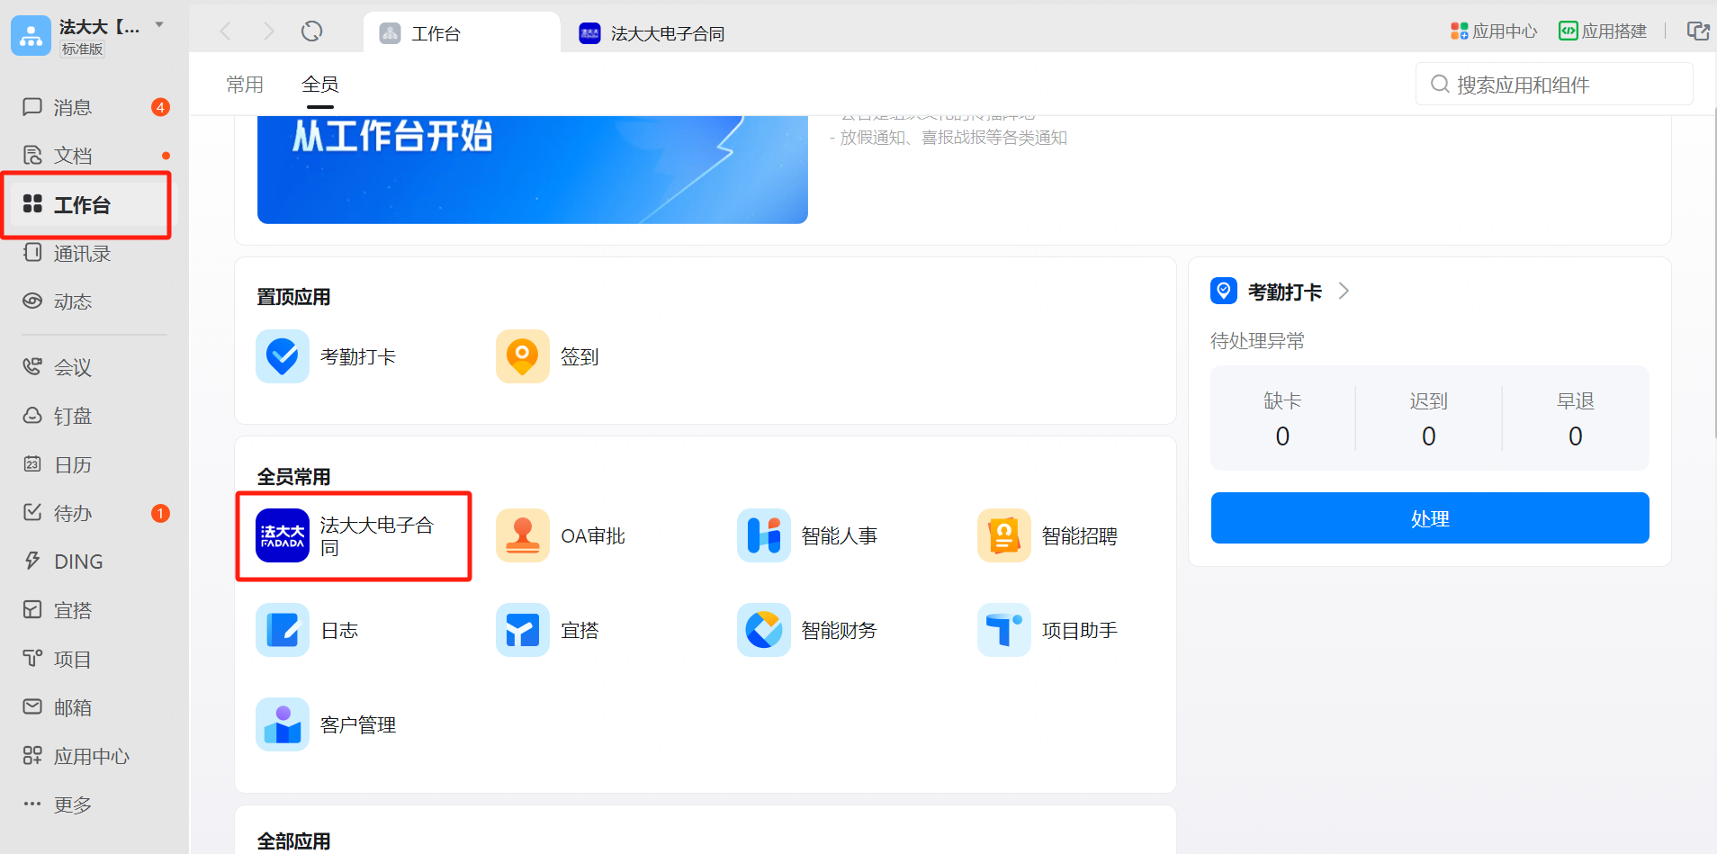This screenshot has width=1717, height=854.
Task: Launch the 智能招聘 app
Action: (1047, 535)
